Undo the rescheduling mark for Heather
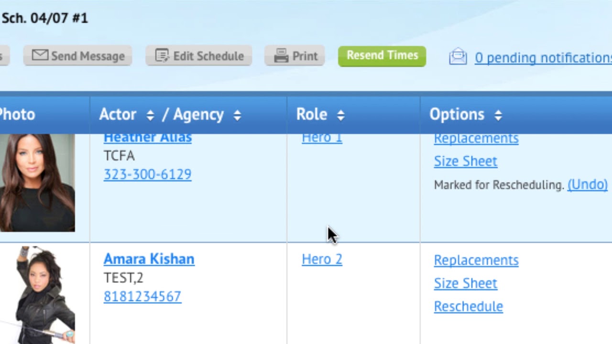The width and height of the screenshot is (612, 344). click(588, 184)
